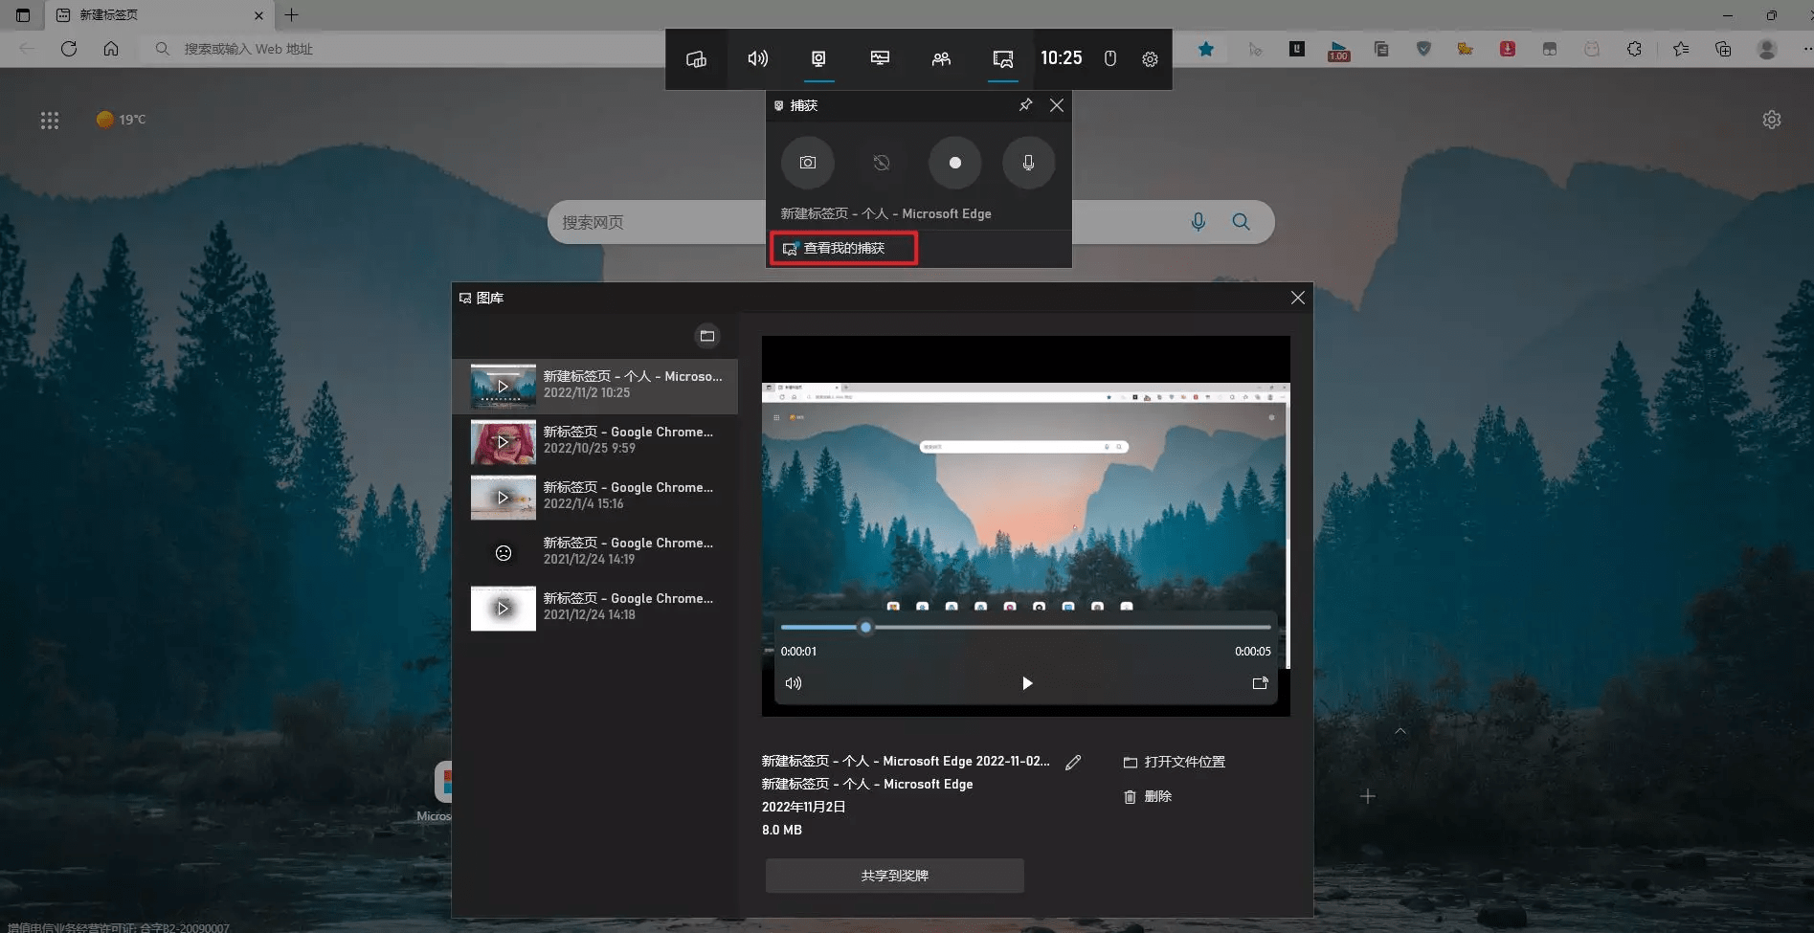The image size is (1814, 933).
Task: Click the pop-out icon in video controls
Action: [x=1260, y=683]
